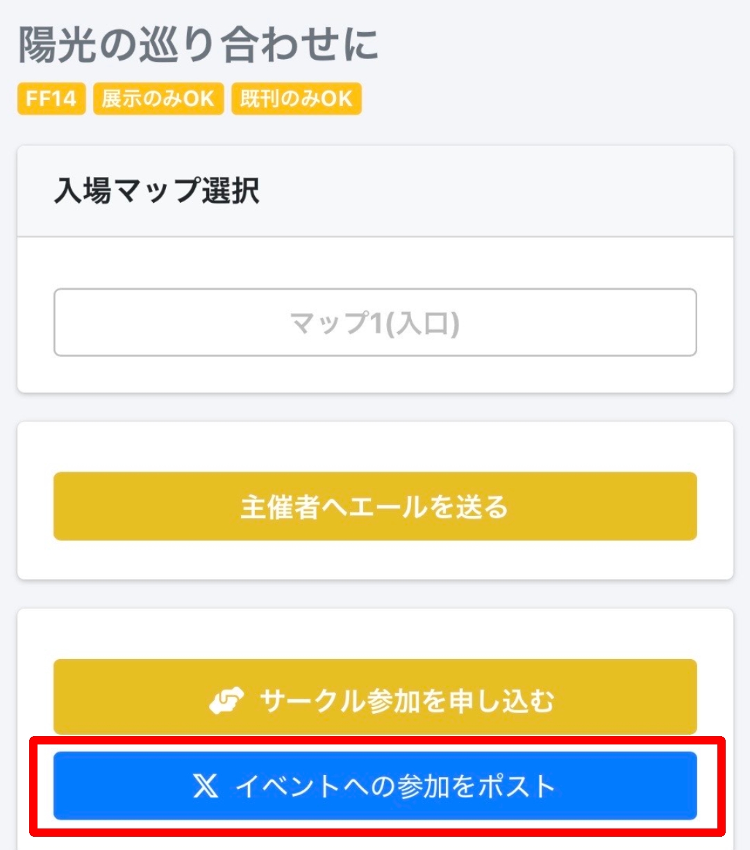Tap the yellow cheer-the-organizer button
Screen dimensions: 750x850
pyautogui.click(x=375, y=506)
